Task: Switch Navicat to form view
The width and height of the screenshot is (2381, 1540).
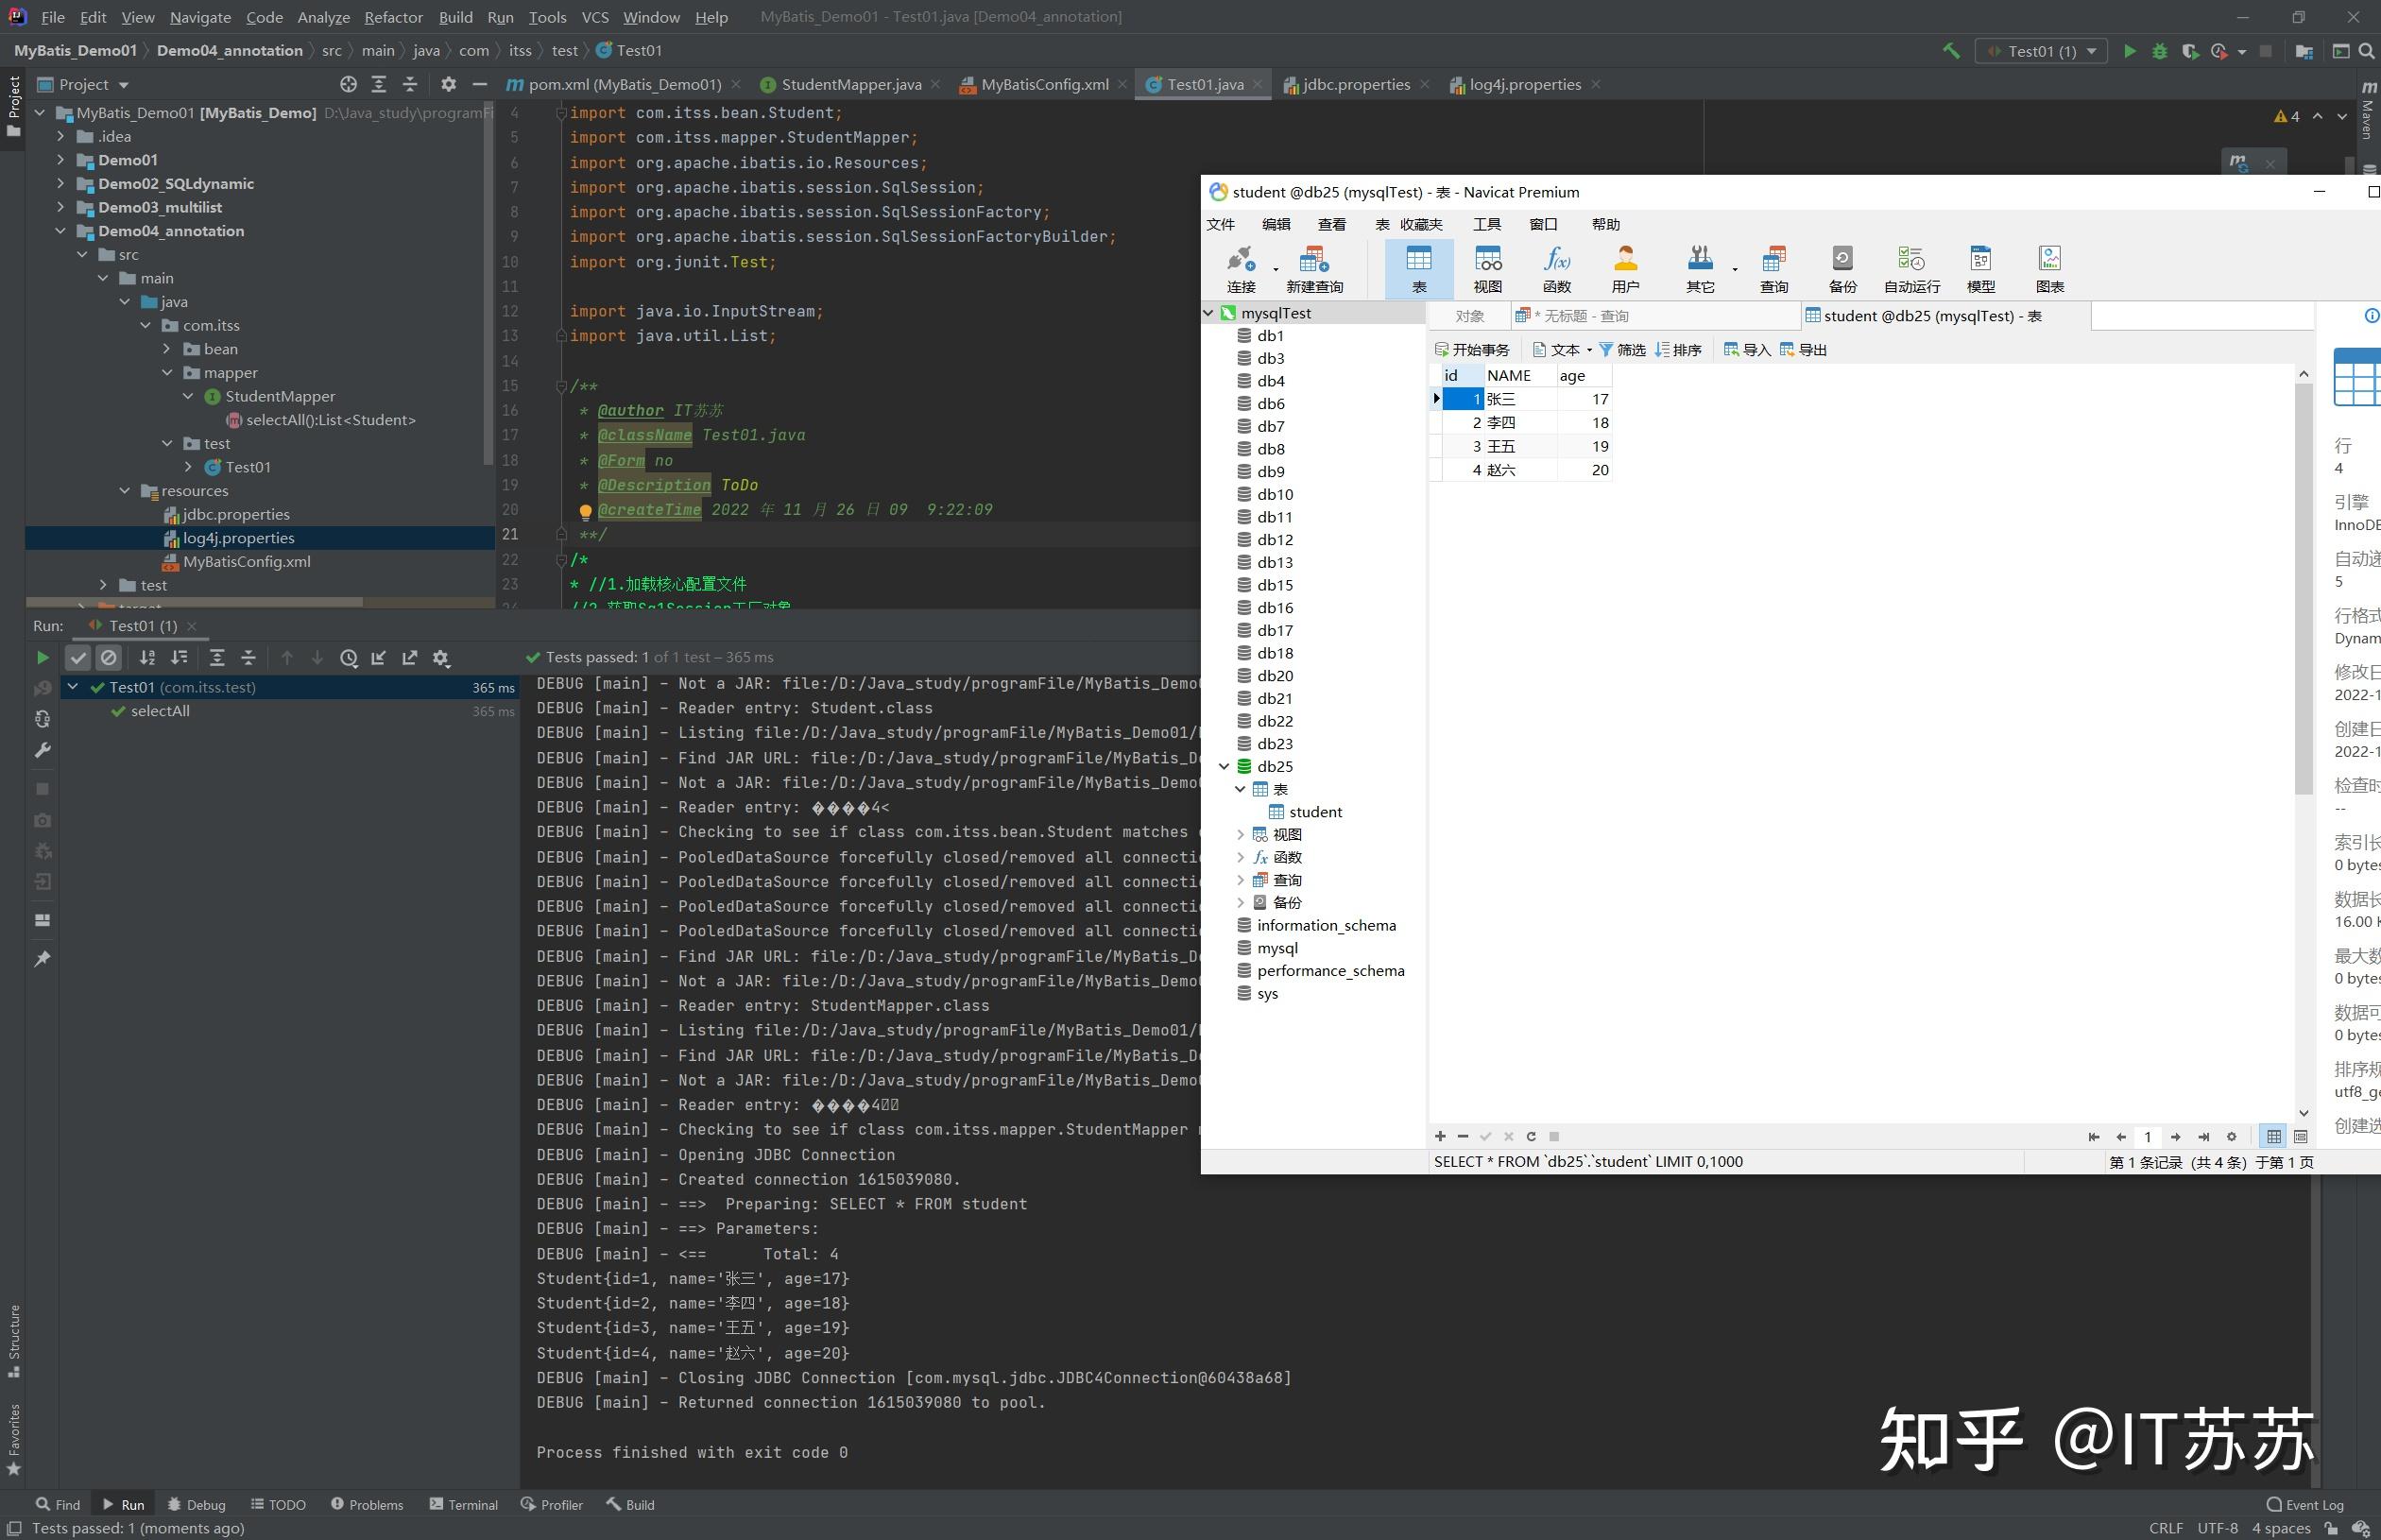Action: 2300,1136
